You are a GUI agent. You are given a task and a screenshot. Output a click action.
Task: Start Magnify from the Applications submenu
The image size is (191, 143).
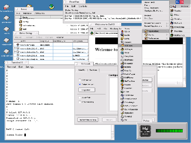(130, 70)
